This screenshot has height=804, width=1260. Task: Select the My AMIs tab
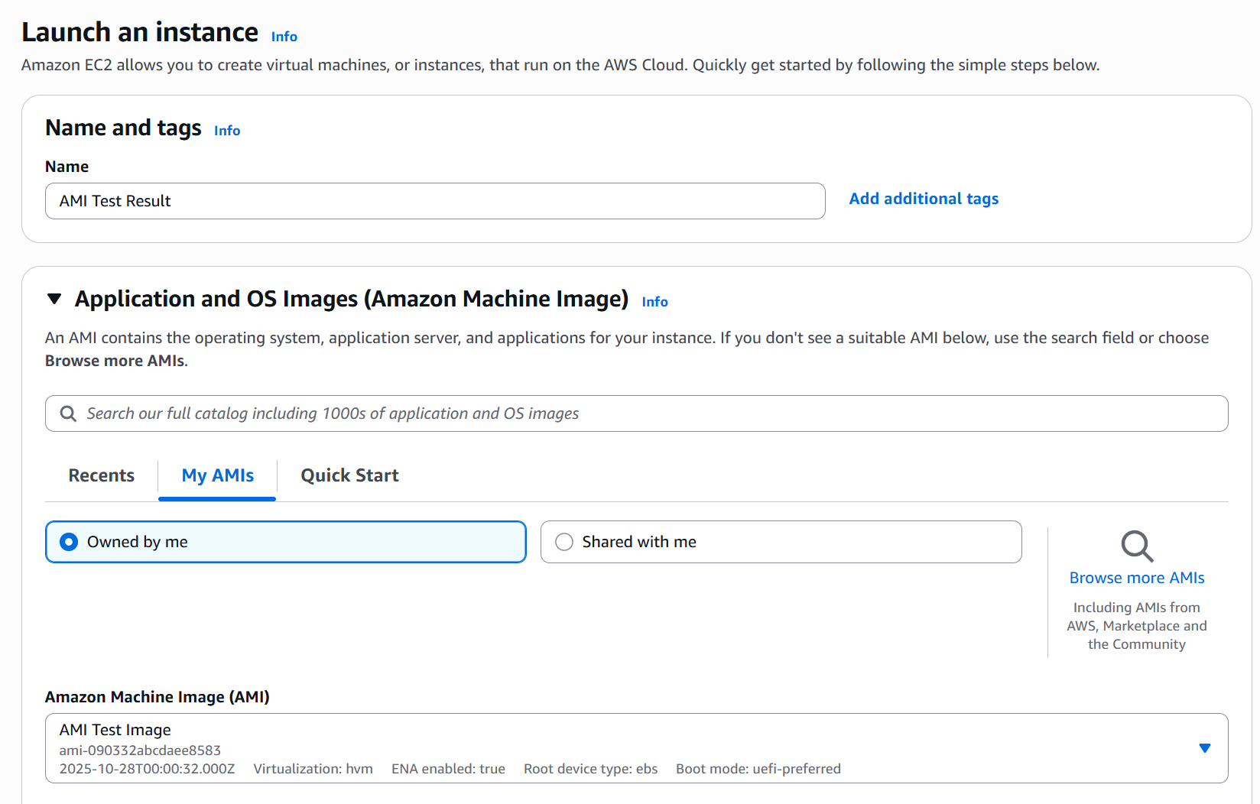tap(217, 475)
